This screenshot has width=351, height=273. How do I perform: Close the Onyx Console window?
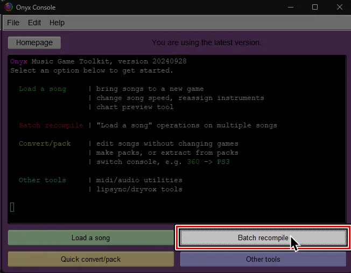339,7
